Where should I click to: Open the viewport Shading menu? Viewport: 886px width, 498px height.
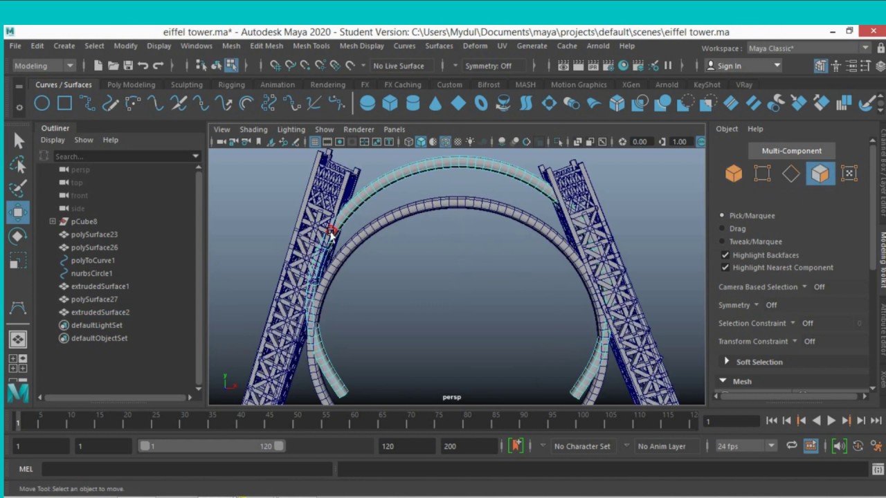pyautogui.click(x=253, y=129)
